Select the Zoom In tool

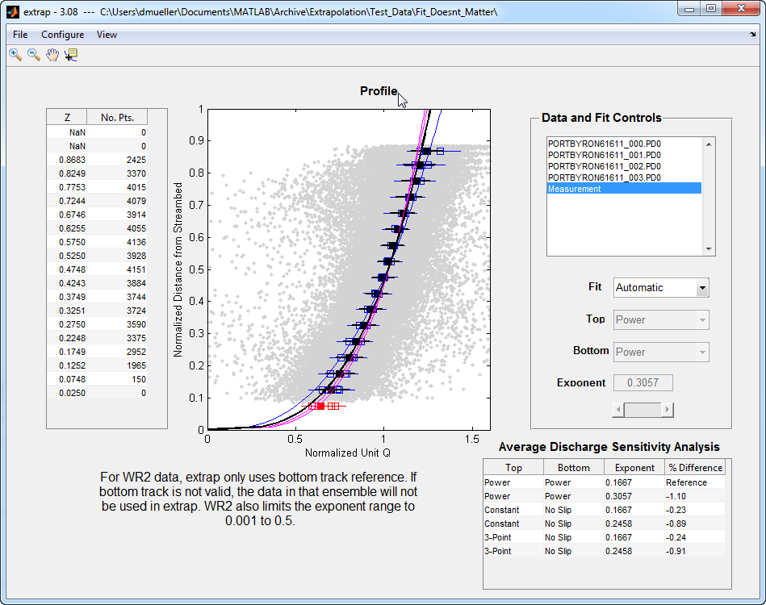pyautogui.click(x=15, y=54)
